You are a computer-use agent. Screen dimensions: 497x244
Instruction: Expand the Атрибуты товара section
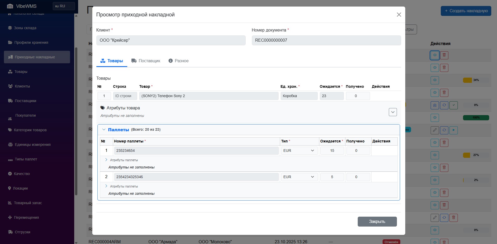tap(392, 112)
